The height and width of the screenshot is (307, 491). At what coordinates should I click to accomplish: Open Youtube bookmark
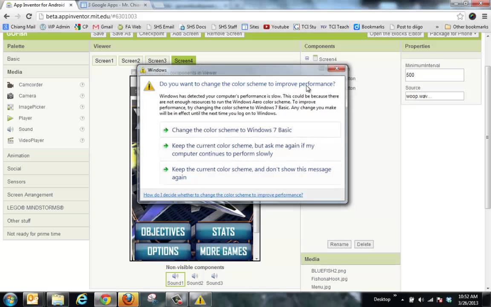coord(276,26)
